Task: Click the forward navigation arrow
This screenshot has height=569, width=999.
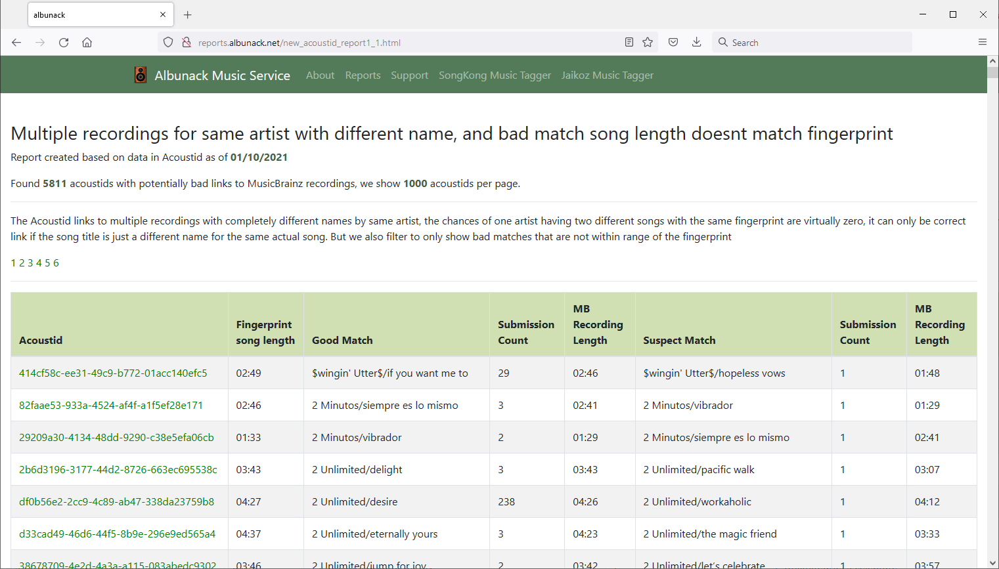Action: (40, 42)
